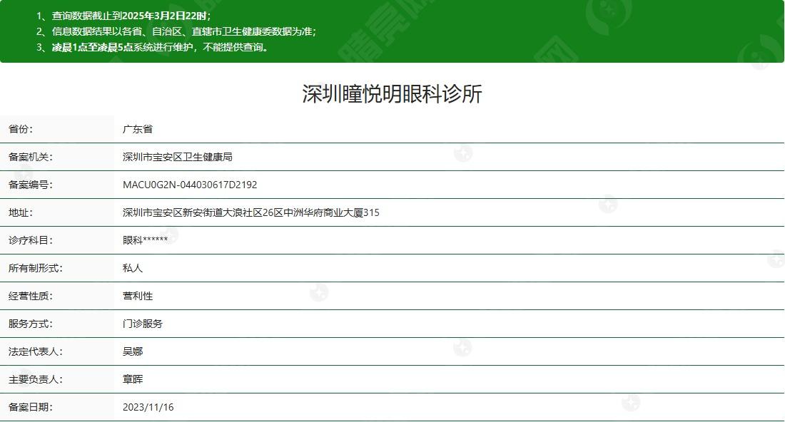Click the value 广东省
This screenshot has height=422, width=785.
pyautogui.click(x=138, y=129)
